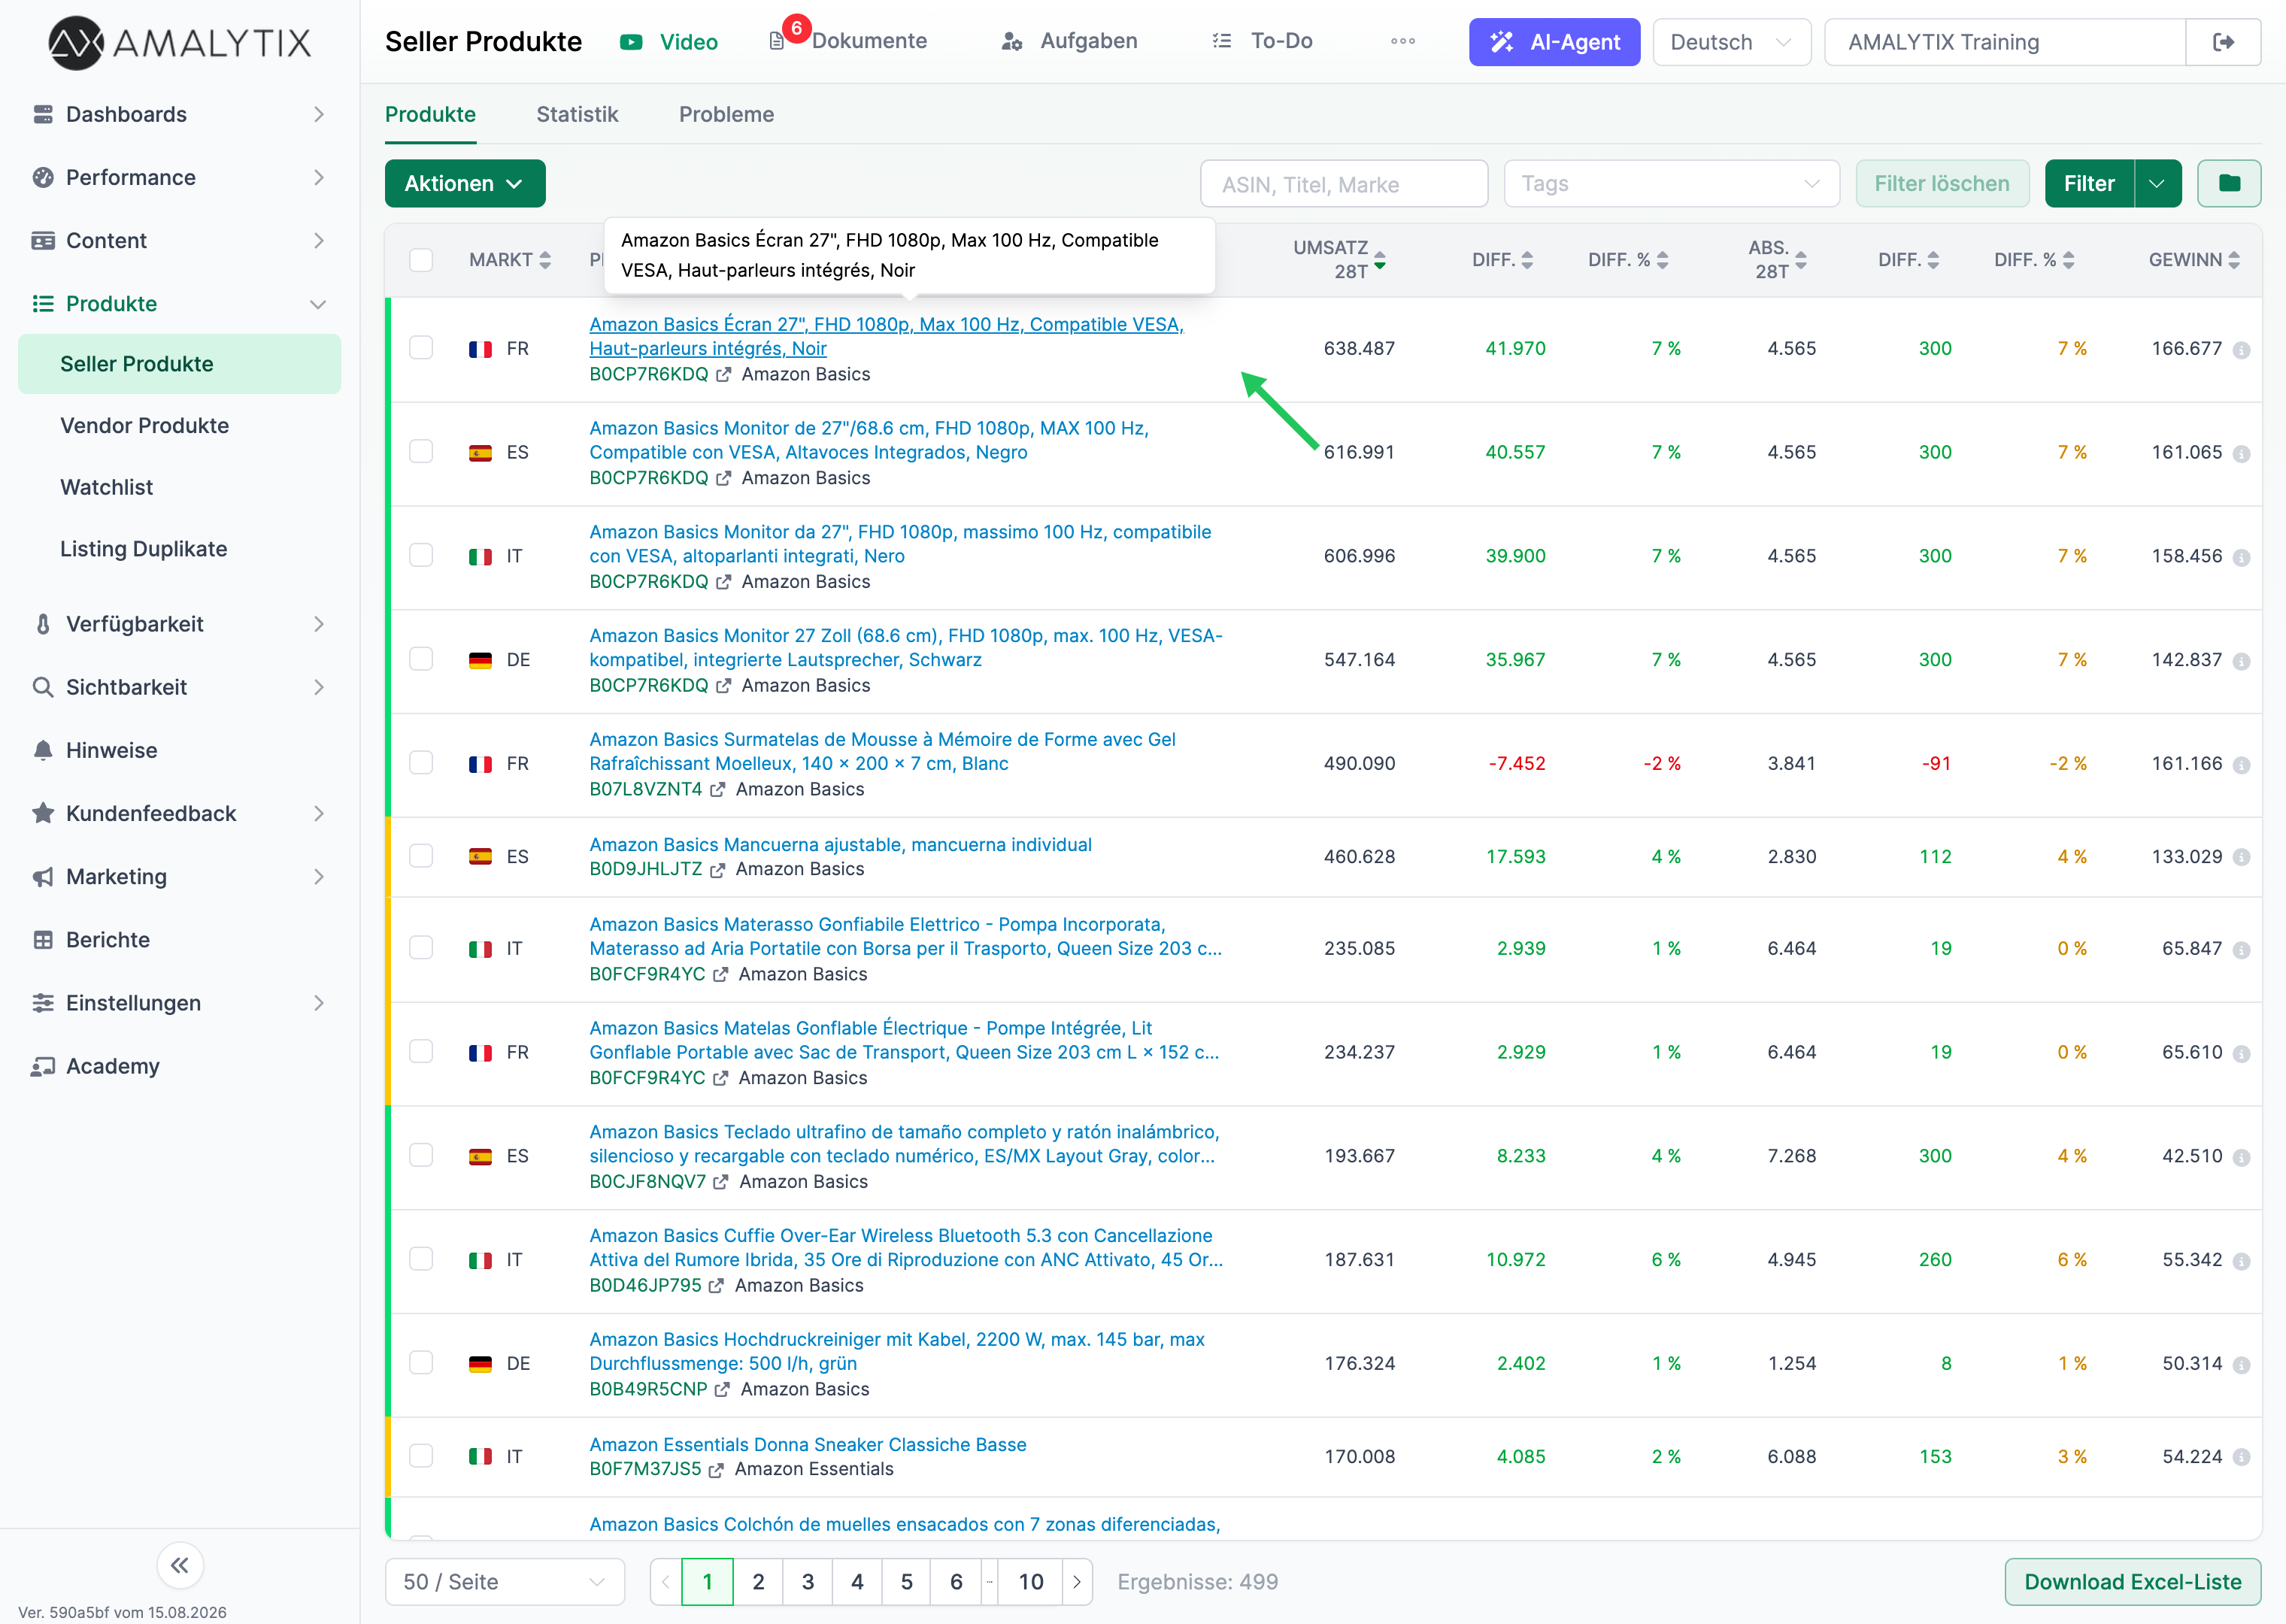Image resolution: width=2286 pixels, height=1624 pixels.
Task: Go to page 2 of results
Action: [x=758, y=1581]
